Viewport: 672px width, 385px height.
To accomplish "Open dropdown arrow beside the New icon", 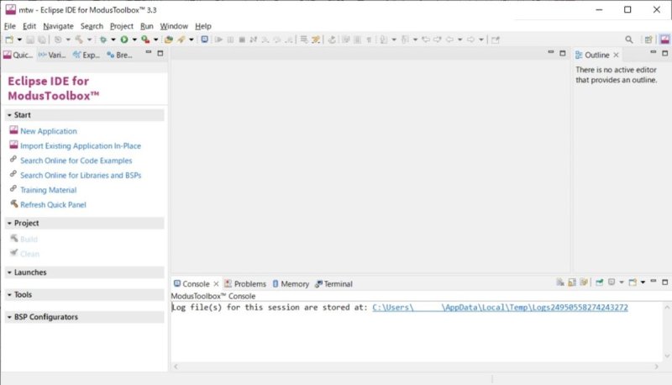I will pyautogui.click(x=19, y=40).
